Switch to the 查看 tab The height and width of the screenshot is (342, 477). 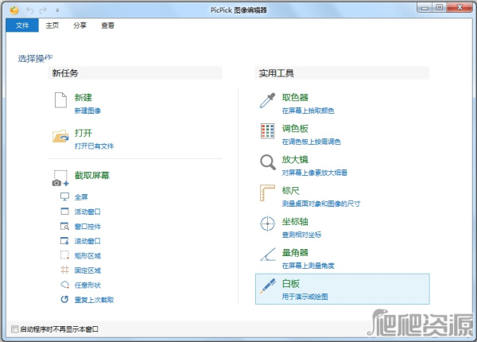pos(107,25)
